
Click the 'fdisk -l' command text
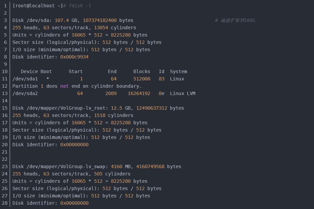(x=80, y=6)
